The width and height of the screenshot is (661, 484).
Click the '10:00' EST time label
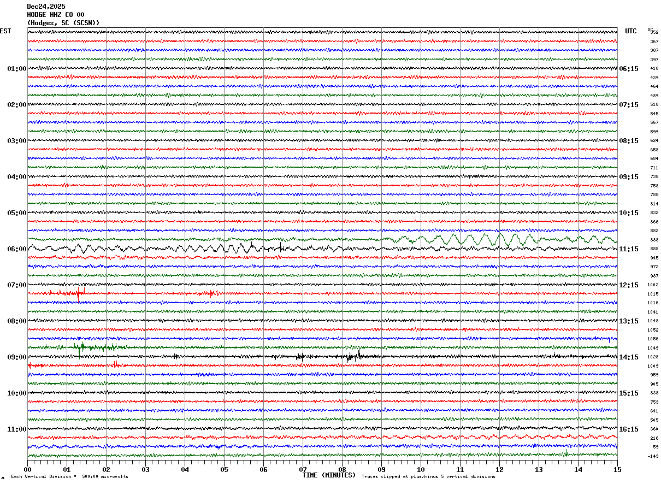tap(16, 393)
